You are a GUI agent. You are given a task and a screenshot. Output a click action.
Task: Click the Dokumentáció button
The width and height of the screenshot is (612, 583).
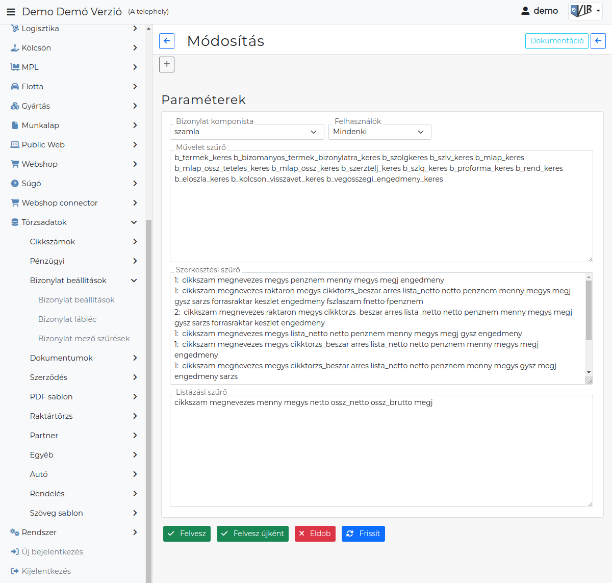[557, 41]
